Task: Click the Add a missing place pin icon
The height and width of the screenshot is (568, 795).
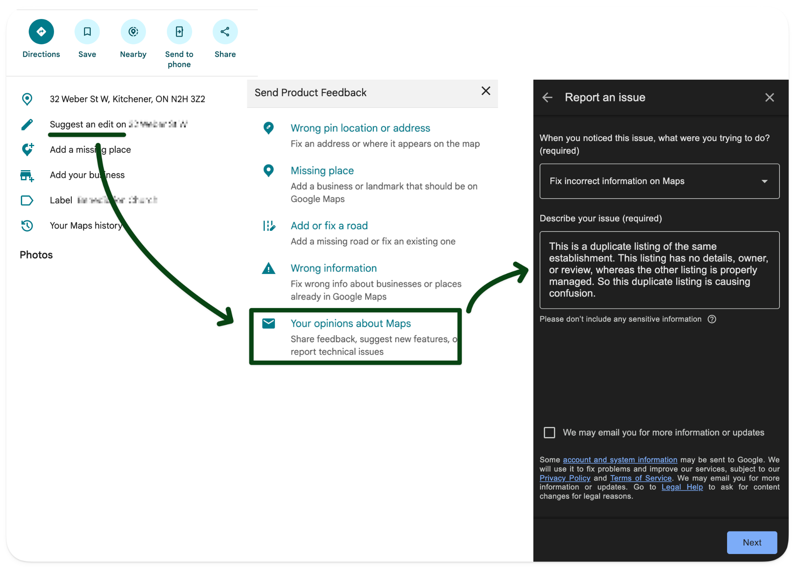Action: (x=27, y=150)
